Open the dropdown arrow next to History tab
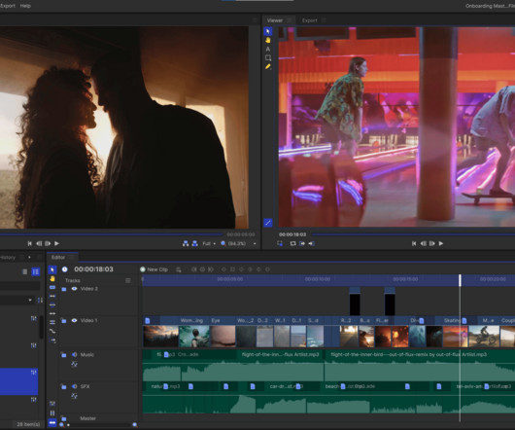This screenshot has height=430, width=515. coord(29,257)
